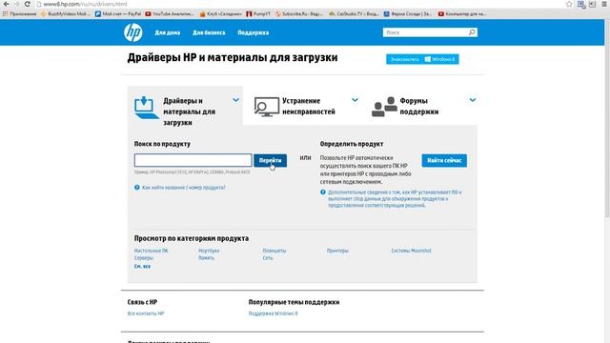Image resolution: width=610 pixels, height=343 pixels.
Task: Open the CavStudio.TV bookmark
Action: [x=354, y=13]
